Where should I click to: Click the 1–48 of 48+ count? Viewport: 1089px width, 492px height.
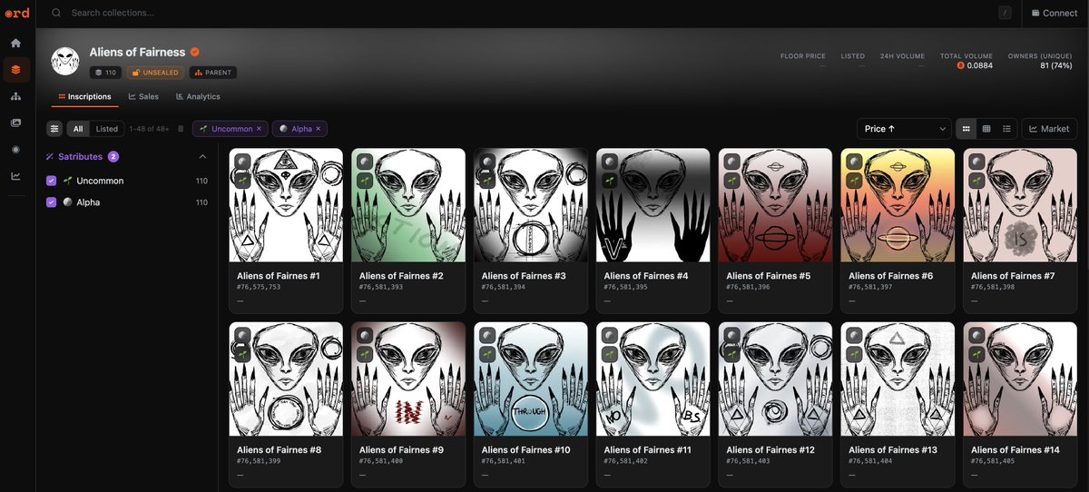coord(149,129)
